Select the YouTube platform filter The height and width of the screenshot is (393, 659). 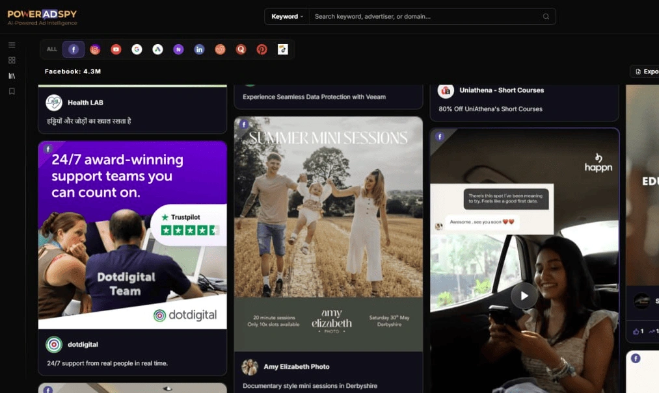tap(116, 49)
